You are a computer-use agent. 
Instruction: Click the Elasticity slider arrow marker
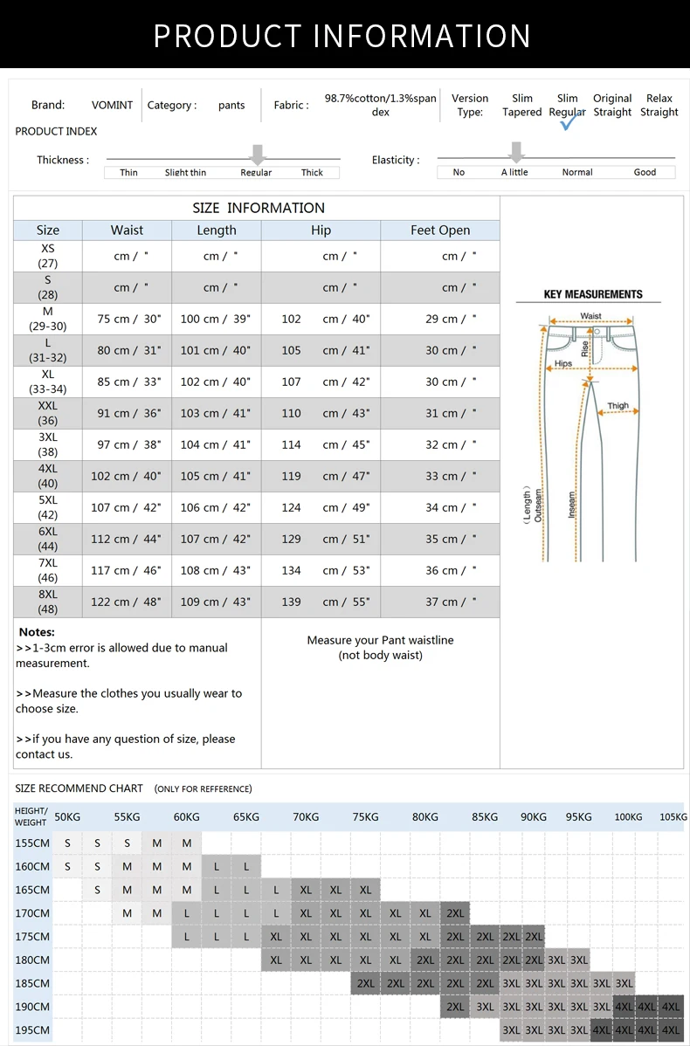point(516,152)
